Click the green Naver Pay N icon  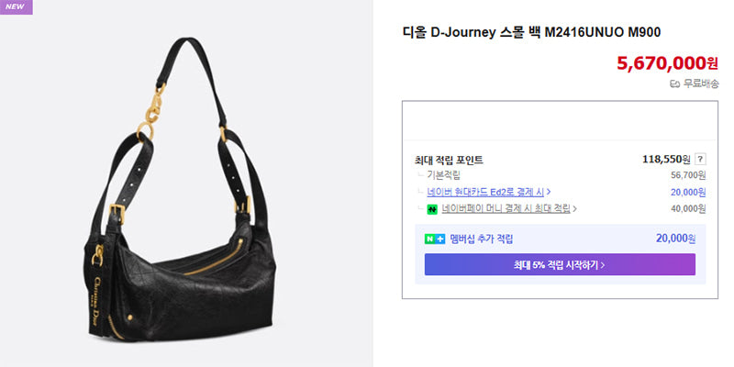[432, 209]
